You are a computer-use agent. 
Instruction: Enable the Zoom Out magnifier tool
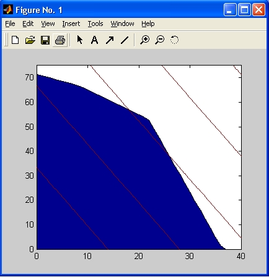click(x=160, y=40)
